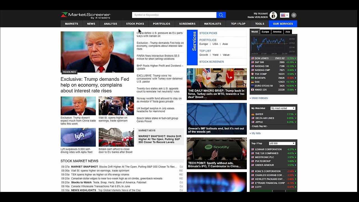Switch to the Asia indexes tab
The image size is (359, 202).
pyautogui.click(x=288, y=32)
